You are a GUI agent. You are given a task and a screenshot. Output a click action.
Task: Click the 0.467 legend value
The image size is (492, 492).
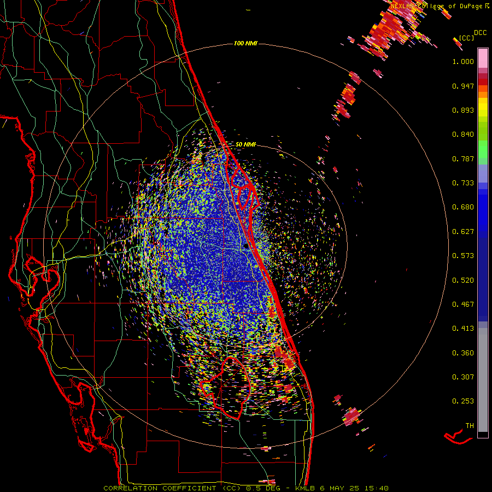463,304
